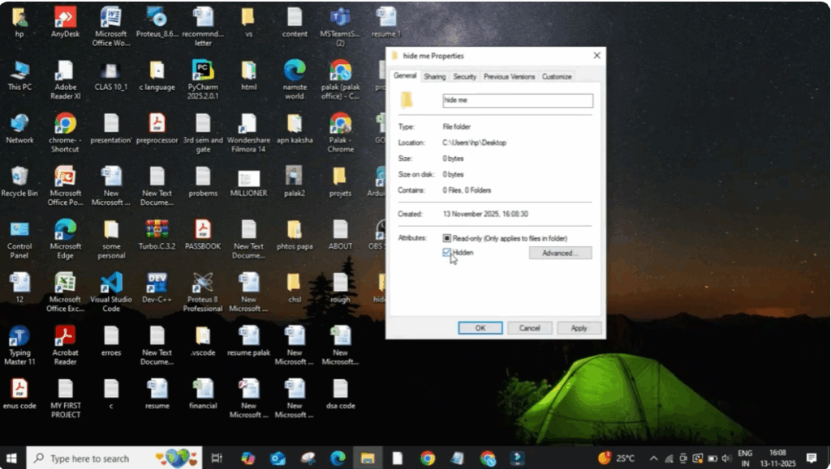Image resolution: width=831 pixels, height=469 pixels.
Task: Click the Advanced... attributes button
Action: coord(560,254)
